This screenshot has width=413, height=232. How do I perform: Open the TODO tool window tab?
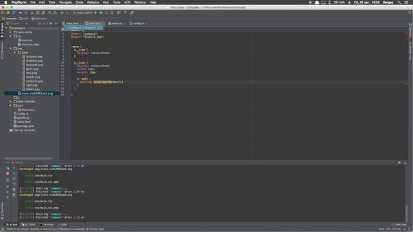click(x=28, y=225)
